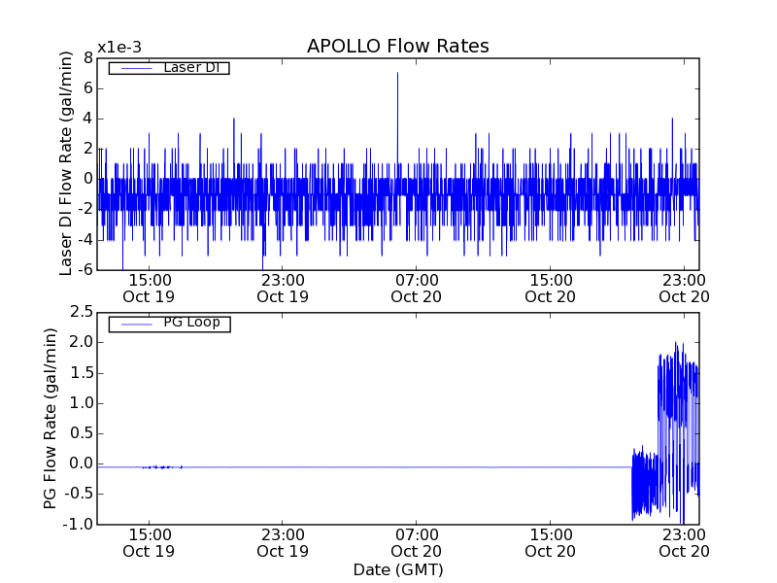Image resolution: width=777 pixels, height=583 pixels.
Task: Select "23:00 Oct 20" tick below the bottom plot
Action: click(x=684, y=542)
